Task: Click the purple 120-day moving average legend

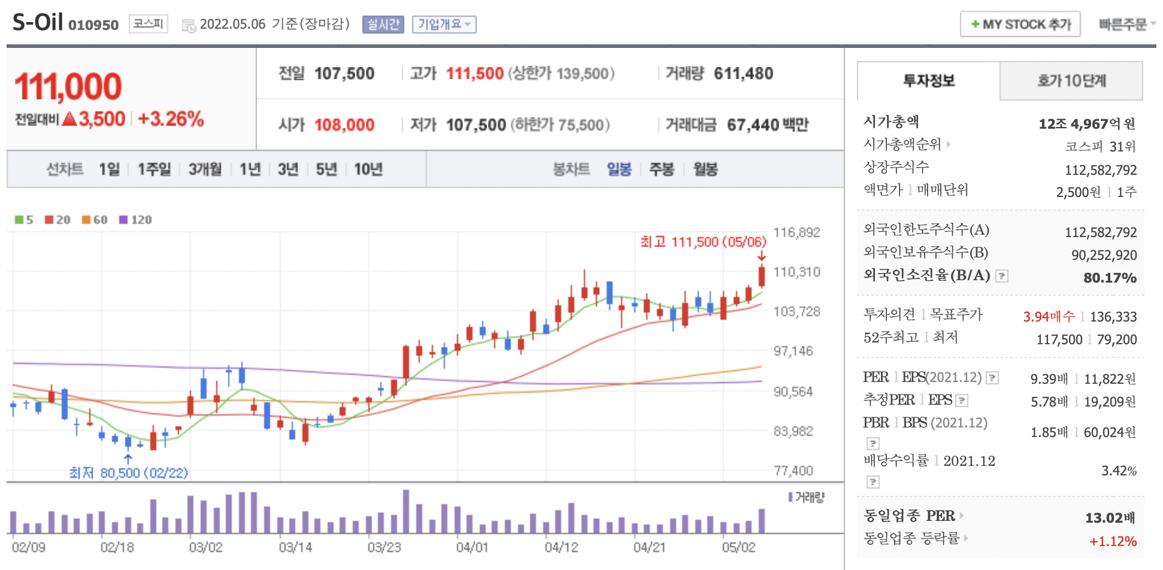Action: tap(135, 220)
